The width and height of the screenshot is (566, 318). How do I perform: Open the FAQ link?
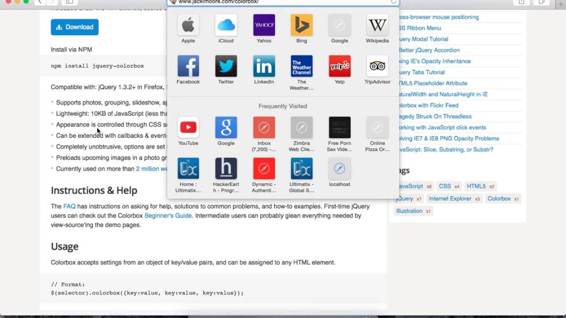pyautogui.click(x=69, y=206)
